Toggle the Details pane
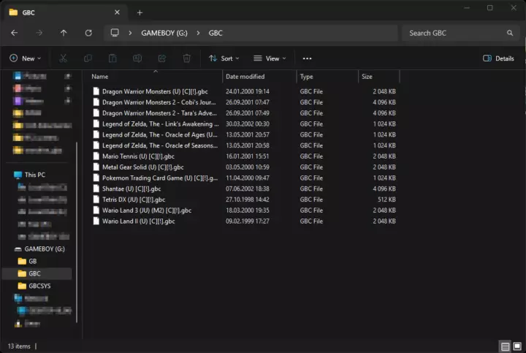The width and height of the screenshot is (526, 353). click(x=498, y=58)
